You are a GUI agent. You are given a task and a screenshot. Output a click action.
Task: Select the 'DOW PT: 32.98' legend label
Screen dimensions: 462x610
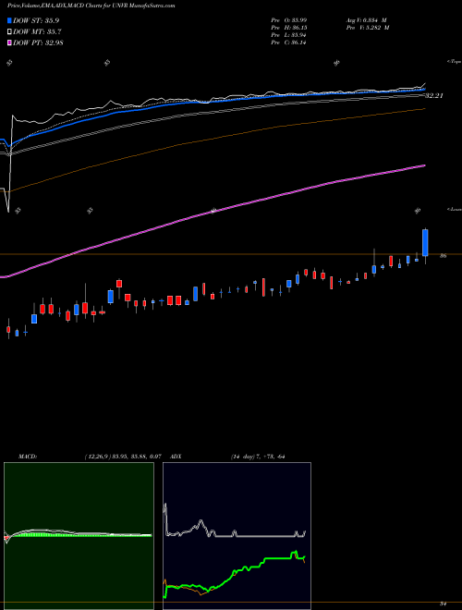coord(38,43)
